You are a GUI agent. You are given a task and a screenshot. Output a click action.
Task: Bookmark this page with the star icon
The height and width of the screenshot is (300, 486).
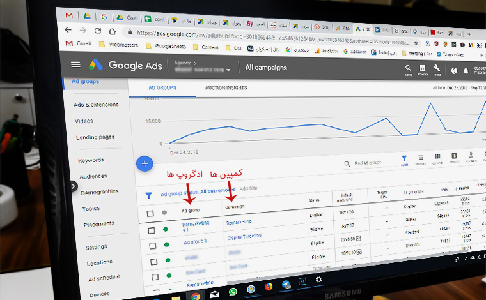416,43
